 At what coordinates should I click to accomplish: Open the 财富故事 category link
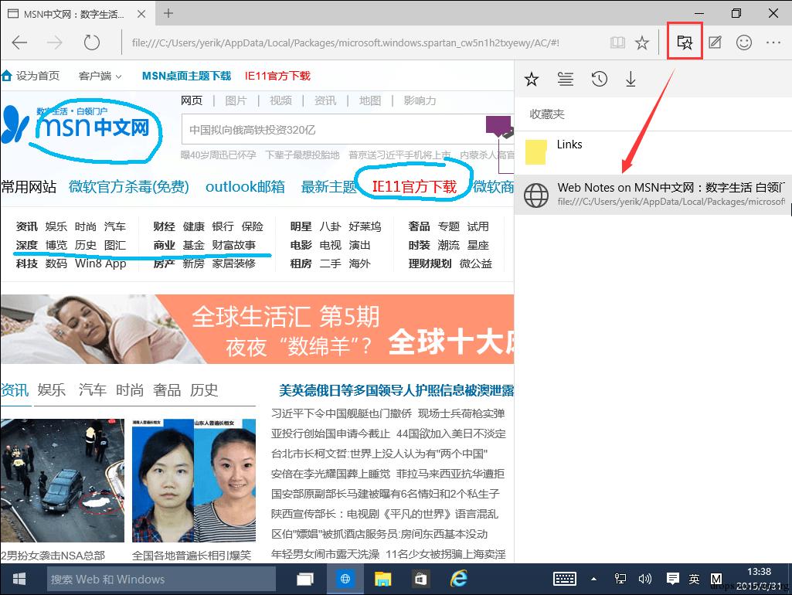coord(233,245)
